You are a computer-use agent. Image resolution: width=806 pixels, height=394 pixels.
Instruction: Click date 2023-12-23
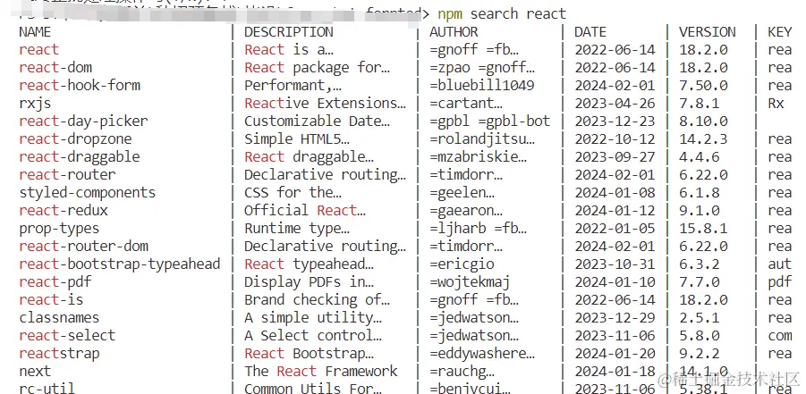tap(615, 122)
